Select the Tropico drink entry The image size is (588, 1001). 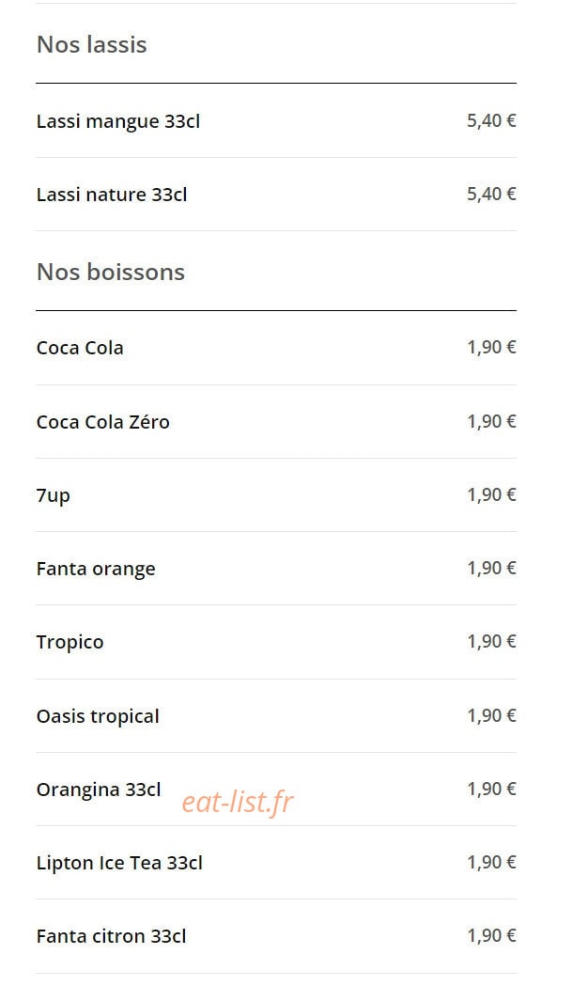click(275, 642)
